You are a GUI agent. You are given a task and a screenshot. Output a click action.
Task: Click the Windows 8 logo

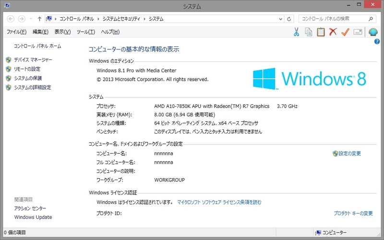[310, 79]
